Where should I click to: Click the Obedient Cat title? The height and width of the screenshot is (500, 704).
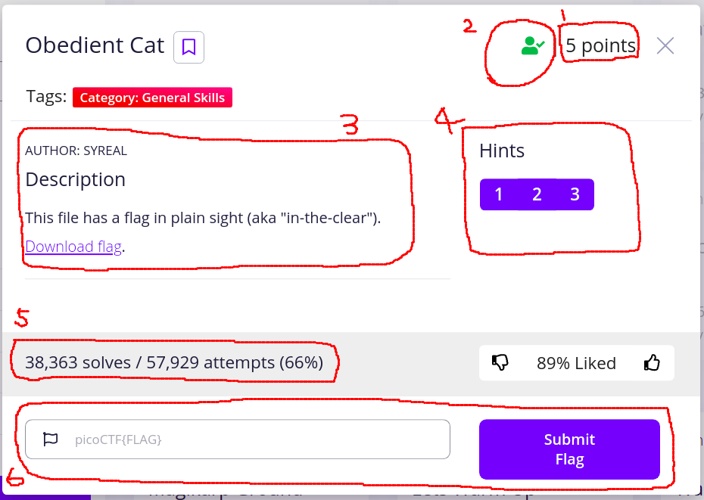(95, 45)
